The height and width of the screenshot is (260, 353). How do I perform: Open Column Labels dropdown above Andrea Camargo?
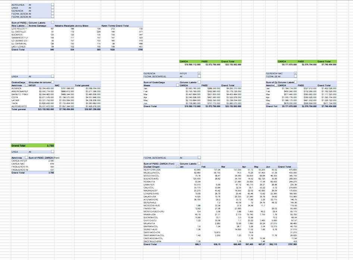(53, 22)
